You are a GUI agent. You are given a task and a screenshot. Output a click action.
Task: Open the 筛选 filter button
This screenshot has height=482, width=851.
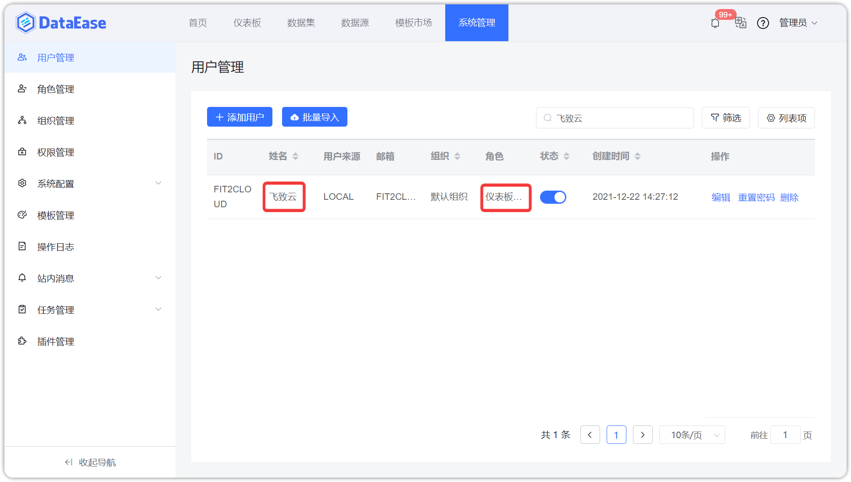click(726, 118)
